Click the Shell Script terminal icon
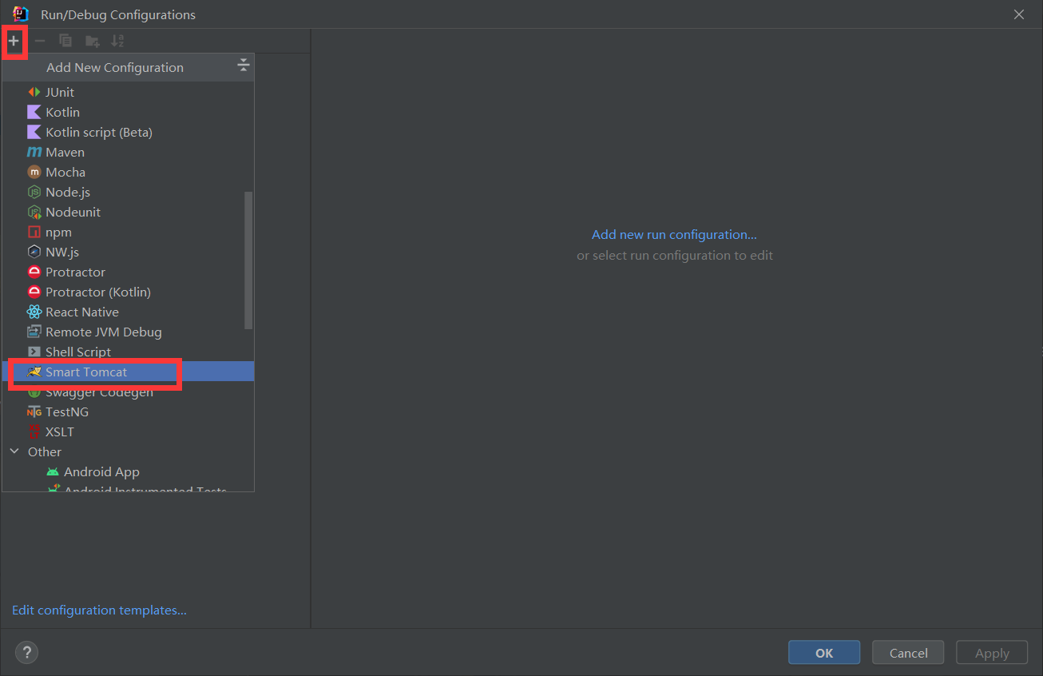Viewport: 1043px width, 676px height. click(34, 352)
